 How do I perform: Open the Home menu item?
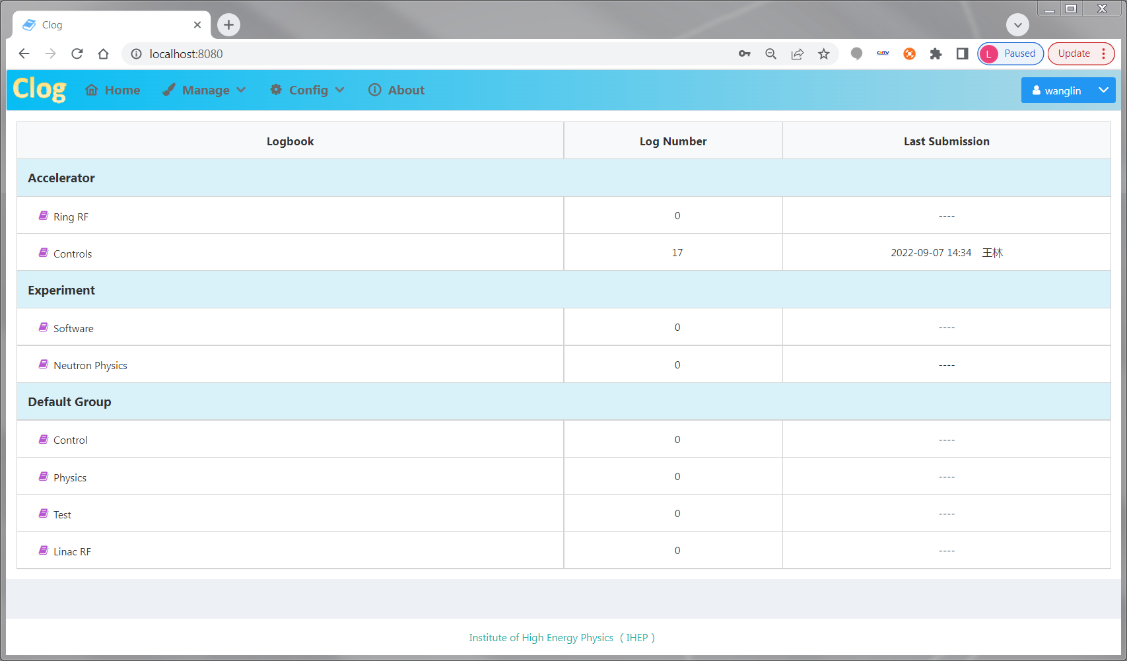click(112, 90)
